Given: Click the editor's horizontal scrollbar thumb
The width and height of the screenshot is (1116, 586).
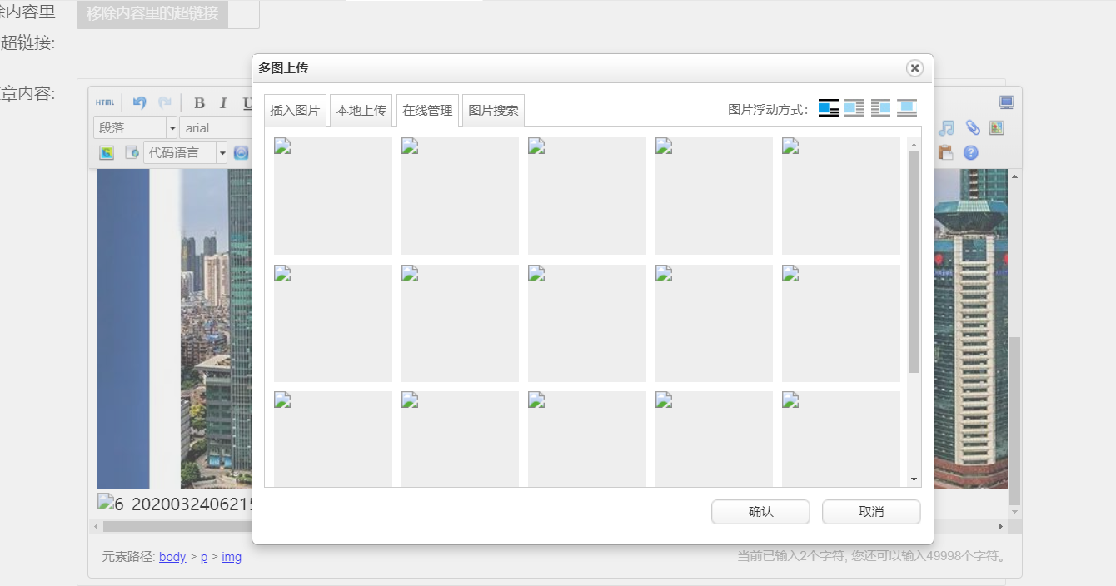Looking at the screenshot, I should (x=177, y=527).
